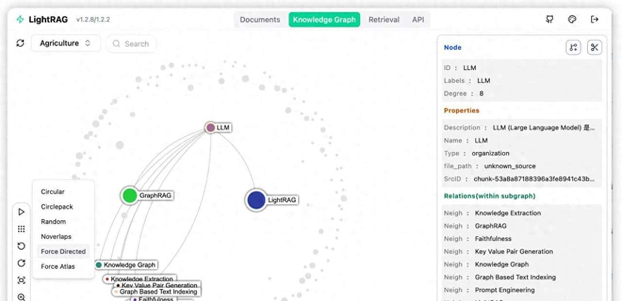This screenshot has width=622, height=301.
Task: Click the logout icon
Action: (x=594, y=19)
